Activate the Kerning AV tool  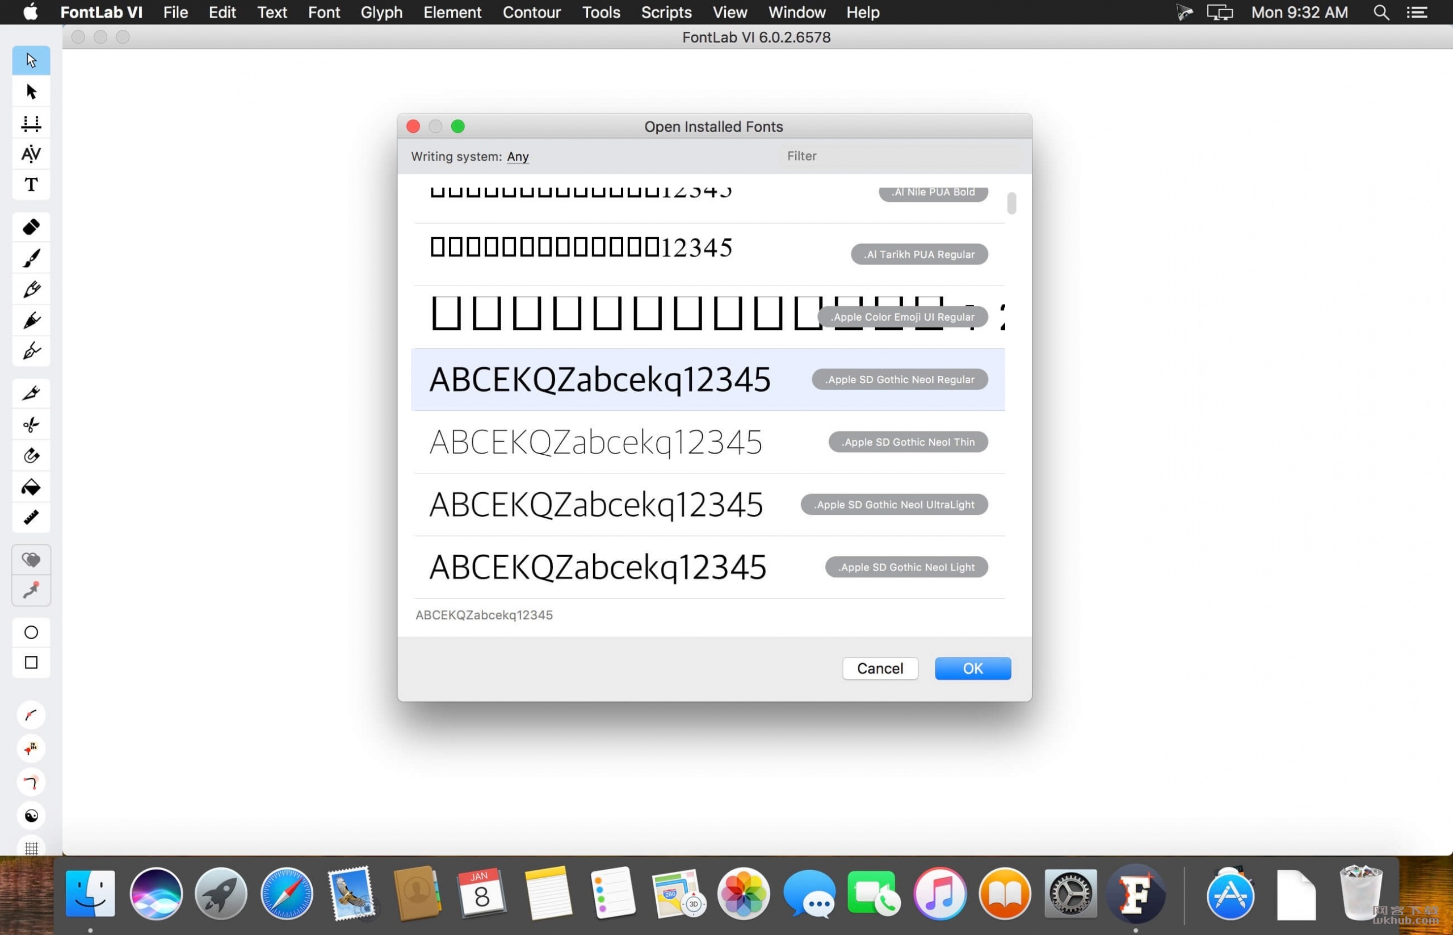31,154
